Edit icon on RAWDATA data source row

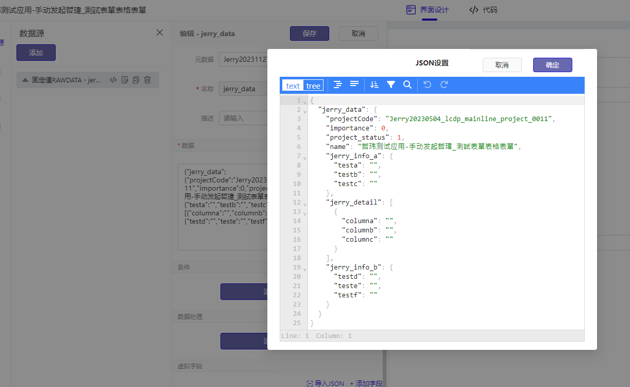125,80
